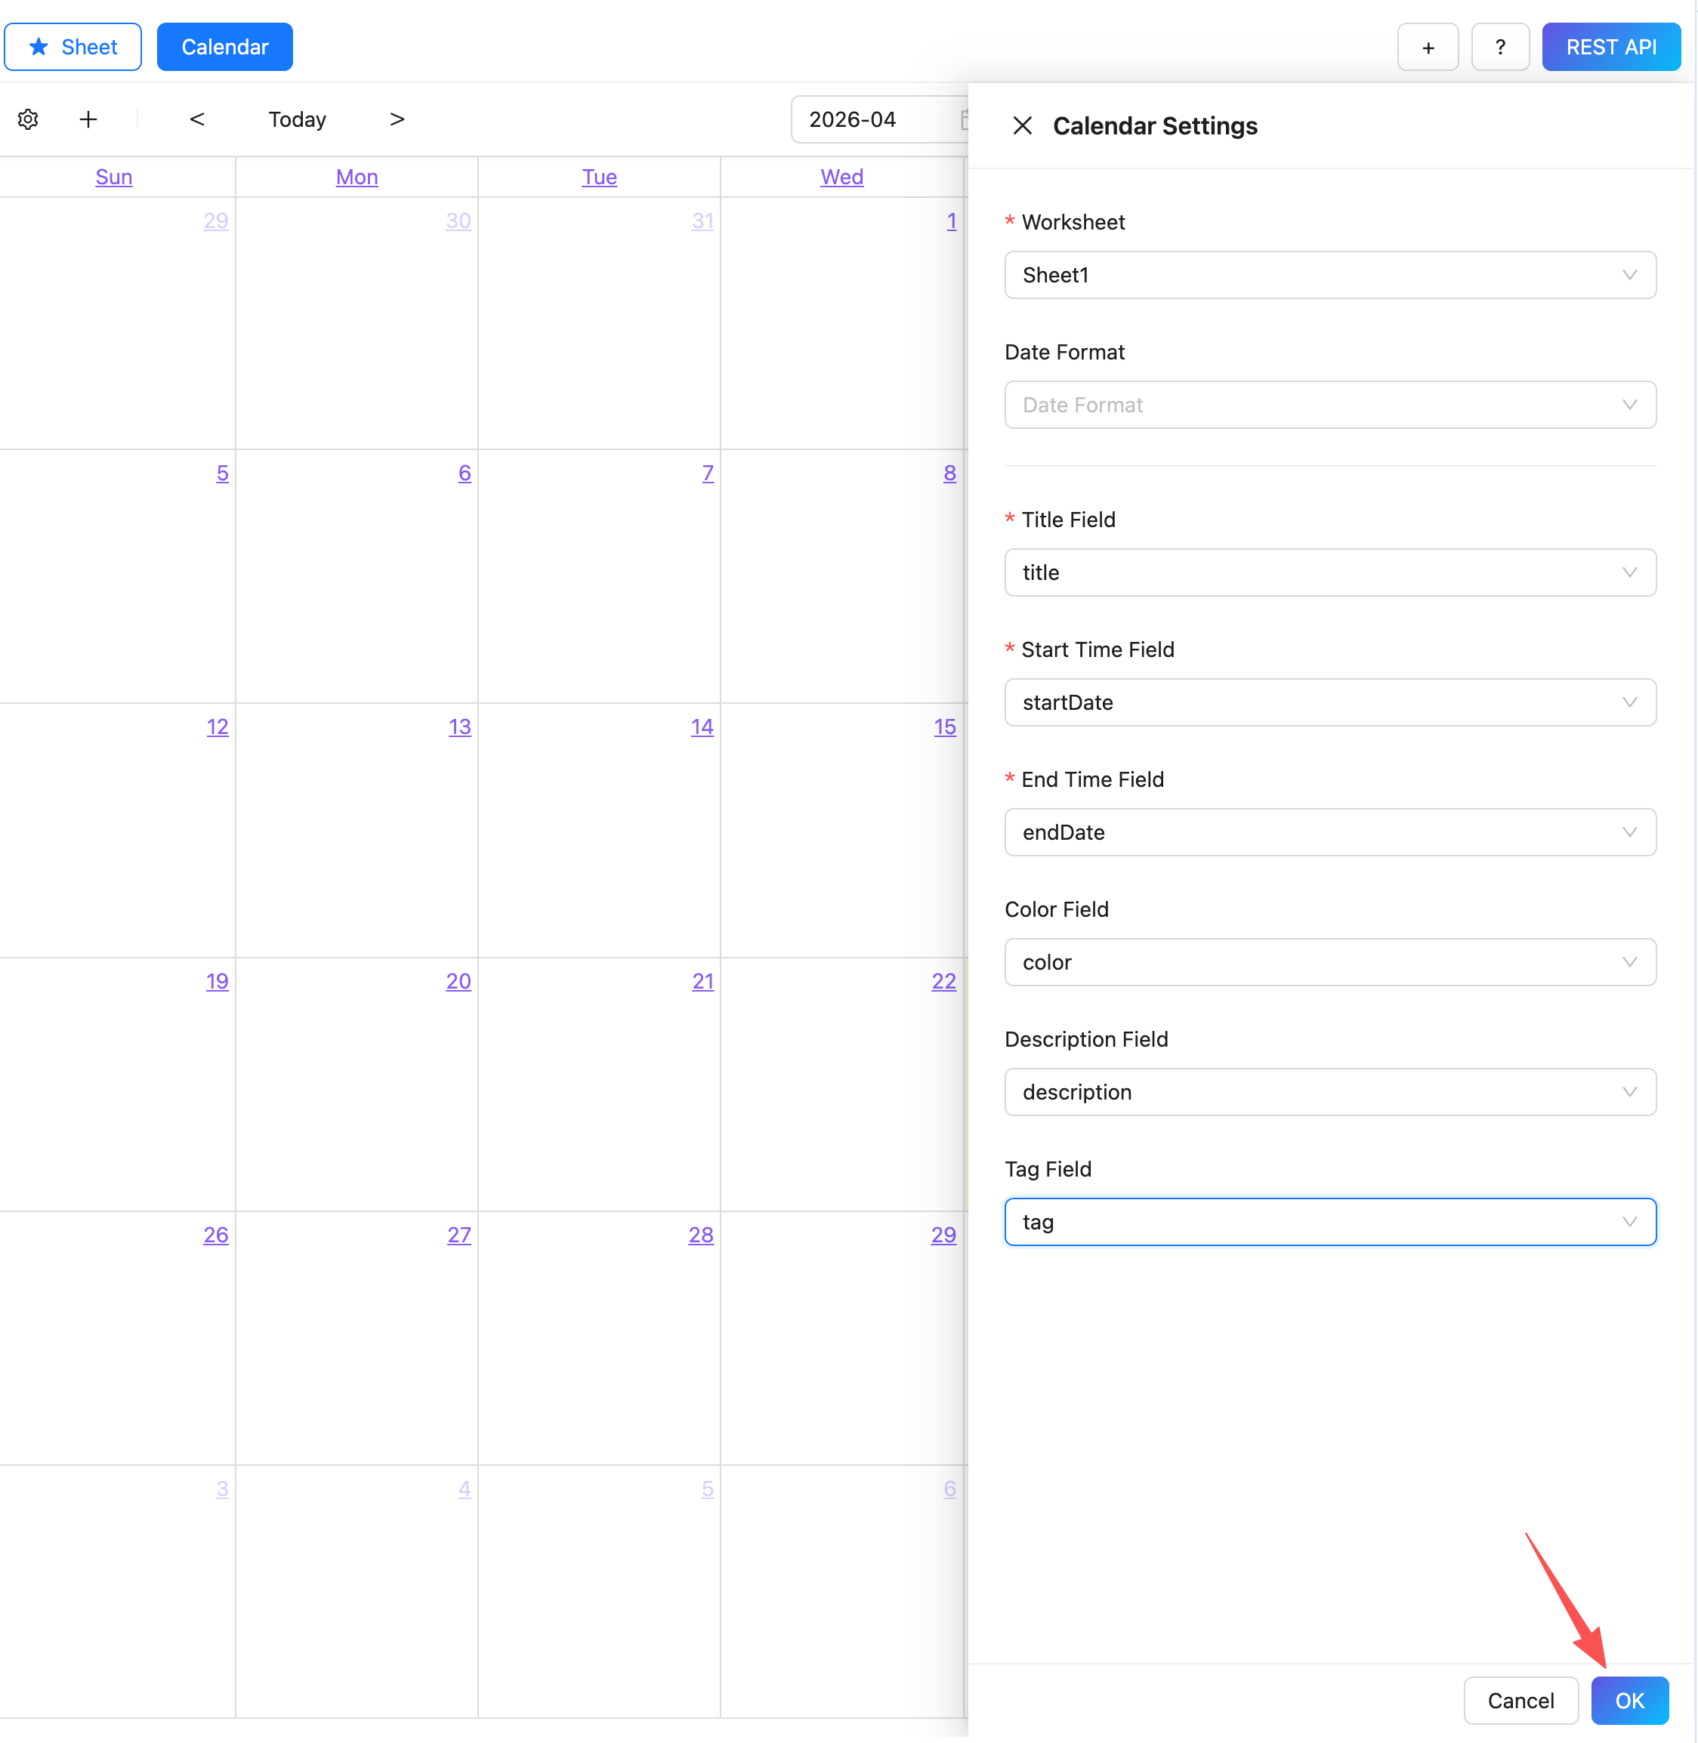Confirm settings with OK button
Viewport: 1698px width, 1743px height.
[1629, 1700]
